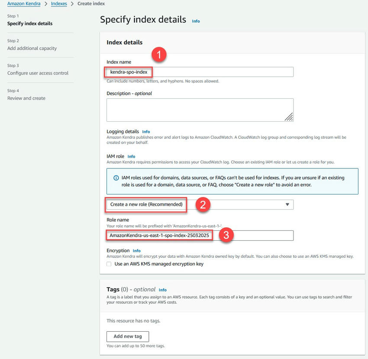Open the Amazon Kendra breadcrumb link
The width and height of the screenshot is (368, 359).
(24, 4)
